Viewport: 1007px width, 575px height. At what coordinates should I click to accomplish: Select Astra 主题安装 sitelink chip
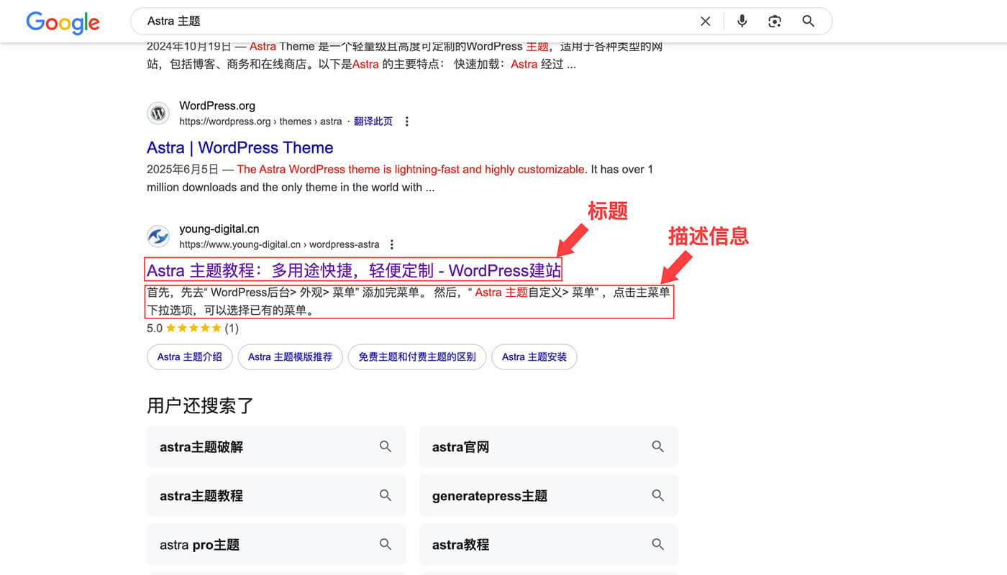(534, 356)
